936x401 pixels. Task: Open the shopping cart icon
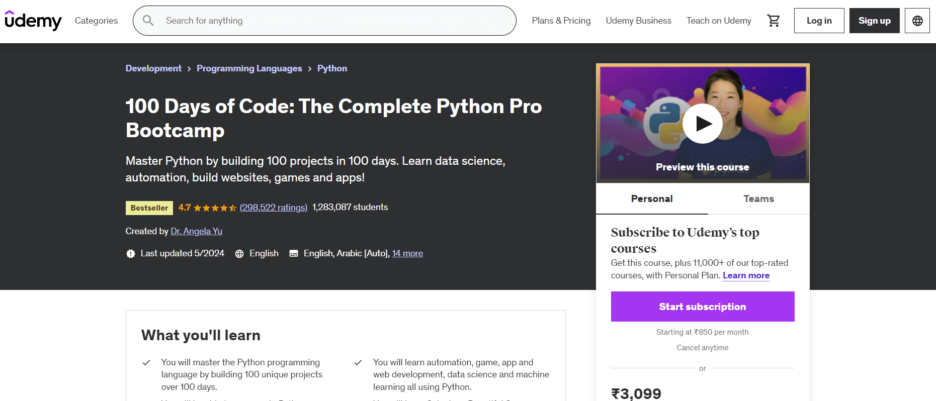tap(773, 21)
